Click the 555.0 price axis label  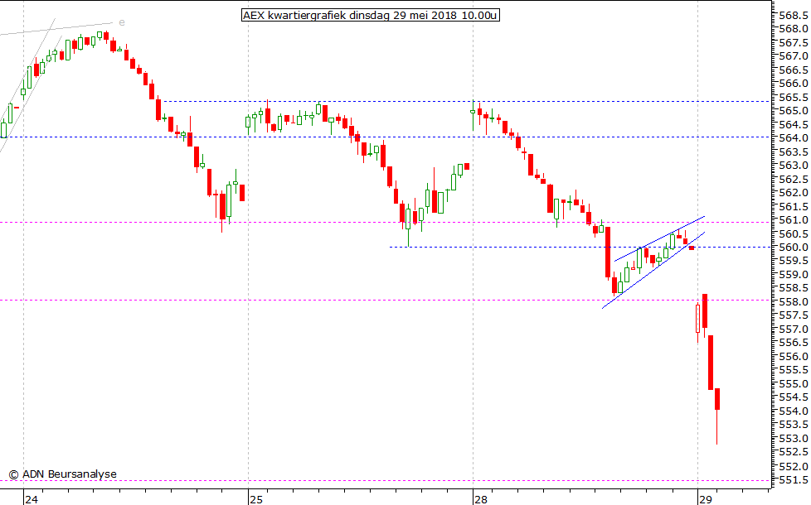point(794,383)
